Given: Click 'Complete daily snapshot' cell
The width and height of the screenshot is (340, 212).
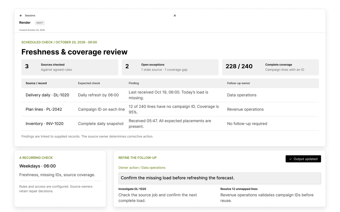Looking at the screenshot, I should [101, 124].
